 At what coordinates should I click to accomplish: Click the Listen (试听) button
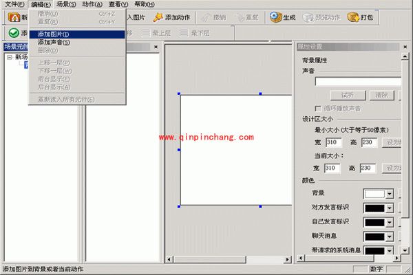click(x=348, y=96)
